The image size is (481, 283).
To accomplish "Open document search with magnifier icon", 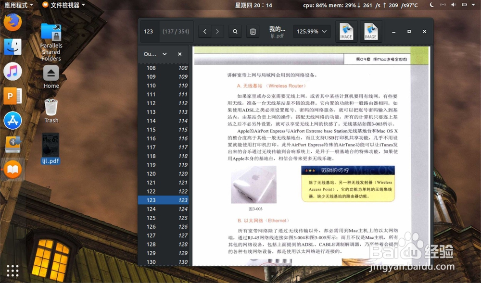I will pyautogui.click(x=234, y=31).
